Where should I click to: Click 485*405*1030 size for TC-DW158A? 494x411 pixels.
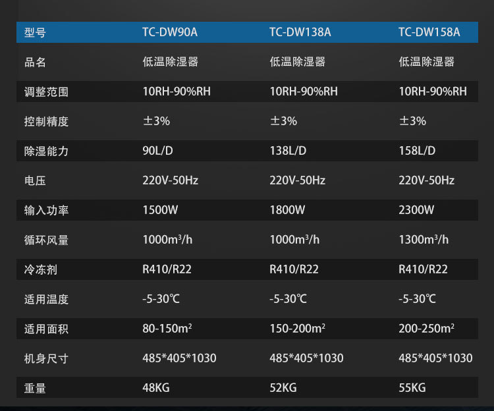click(435, 358)
